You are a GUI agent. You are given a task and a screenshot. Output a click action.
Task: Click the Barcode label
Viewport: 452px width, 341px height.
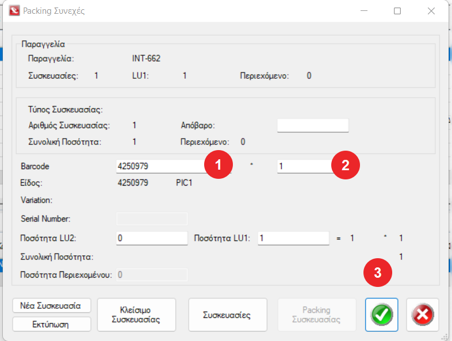point(35,166)
